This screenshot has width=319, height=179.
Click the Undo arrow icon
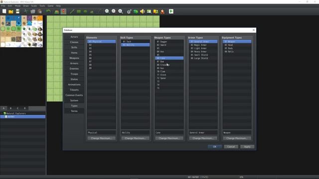[x=48, y=11]
